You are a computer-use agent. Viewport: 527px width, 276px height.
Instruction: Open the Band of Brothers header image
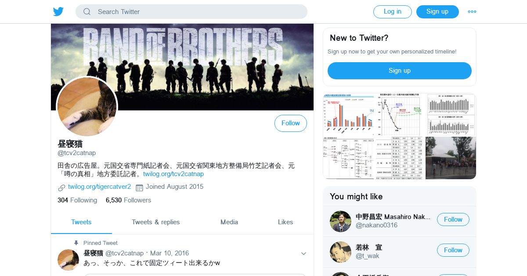(182, 67)
